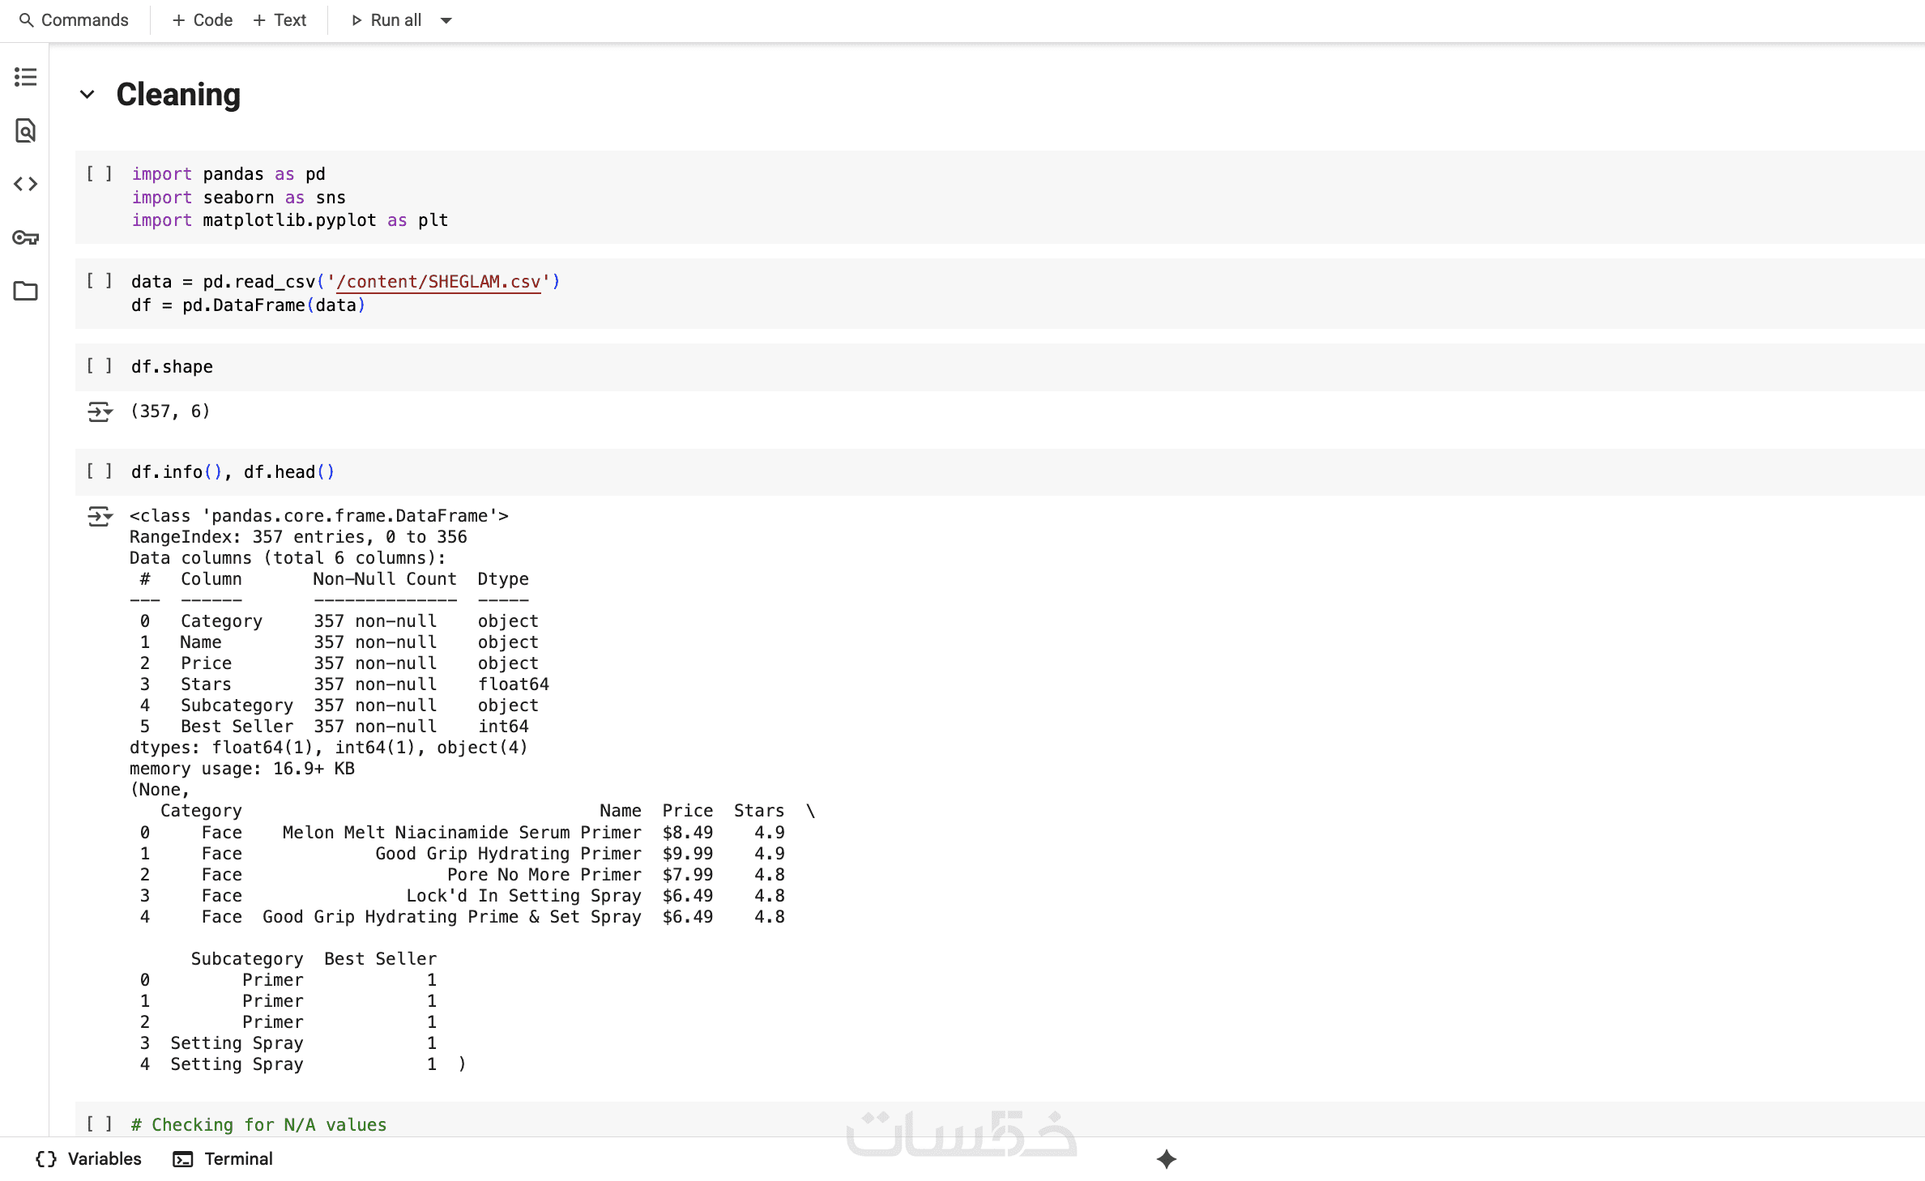Click the df.shape output options icon

pos(100,412)
